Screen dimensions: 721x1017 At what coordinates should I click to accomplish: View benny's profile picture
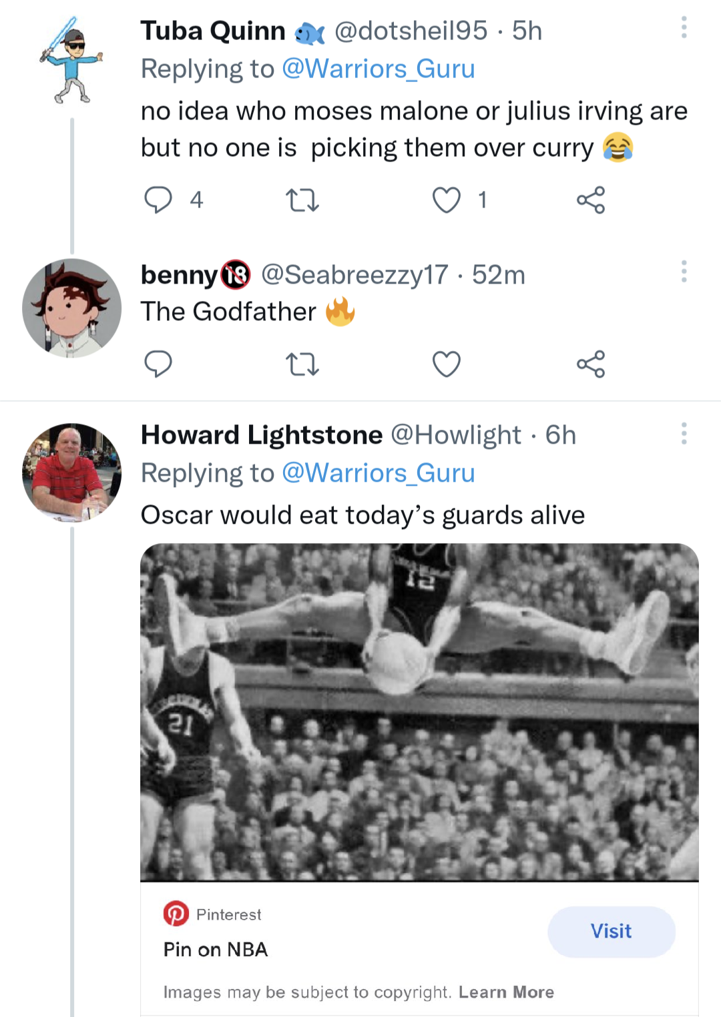point(71,308)
